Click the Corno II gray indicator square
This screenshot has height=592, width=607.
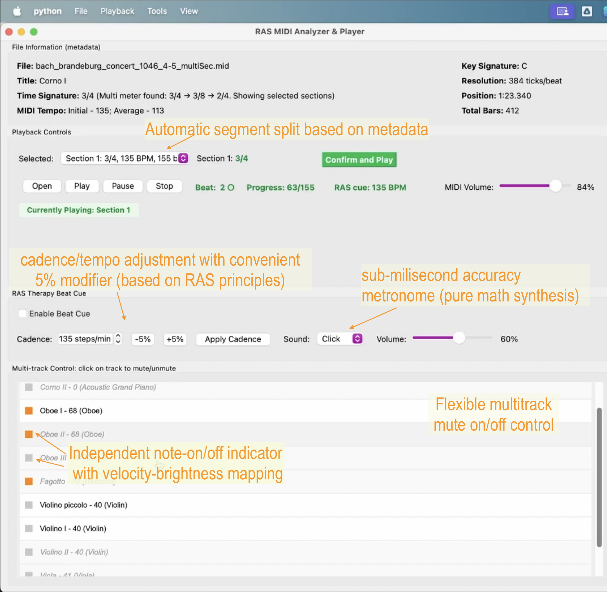click(29, 387)
